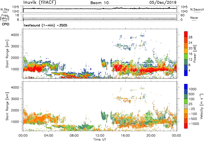Click the sky noise trace in top panel

[100, 9]
